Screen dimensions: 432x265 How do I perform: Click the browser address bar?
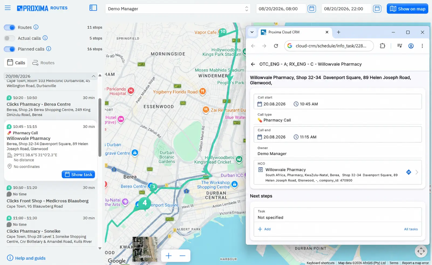pyautogui.click(x=329, y=46)
